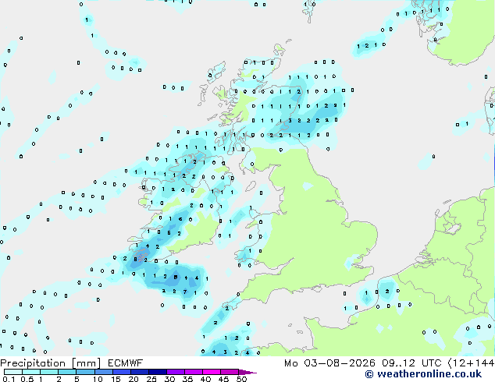The height and width of the screenshot is (382, 495).
Task: Select the 2–5 mm legend color swatch
Action: [67, 372]
